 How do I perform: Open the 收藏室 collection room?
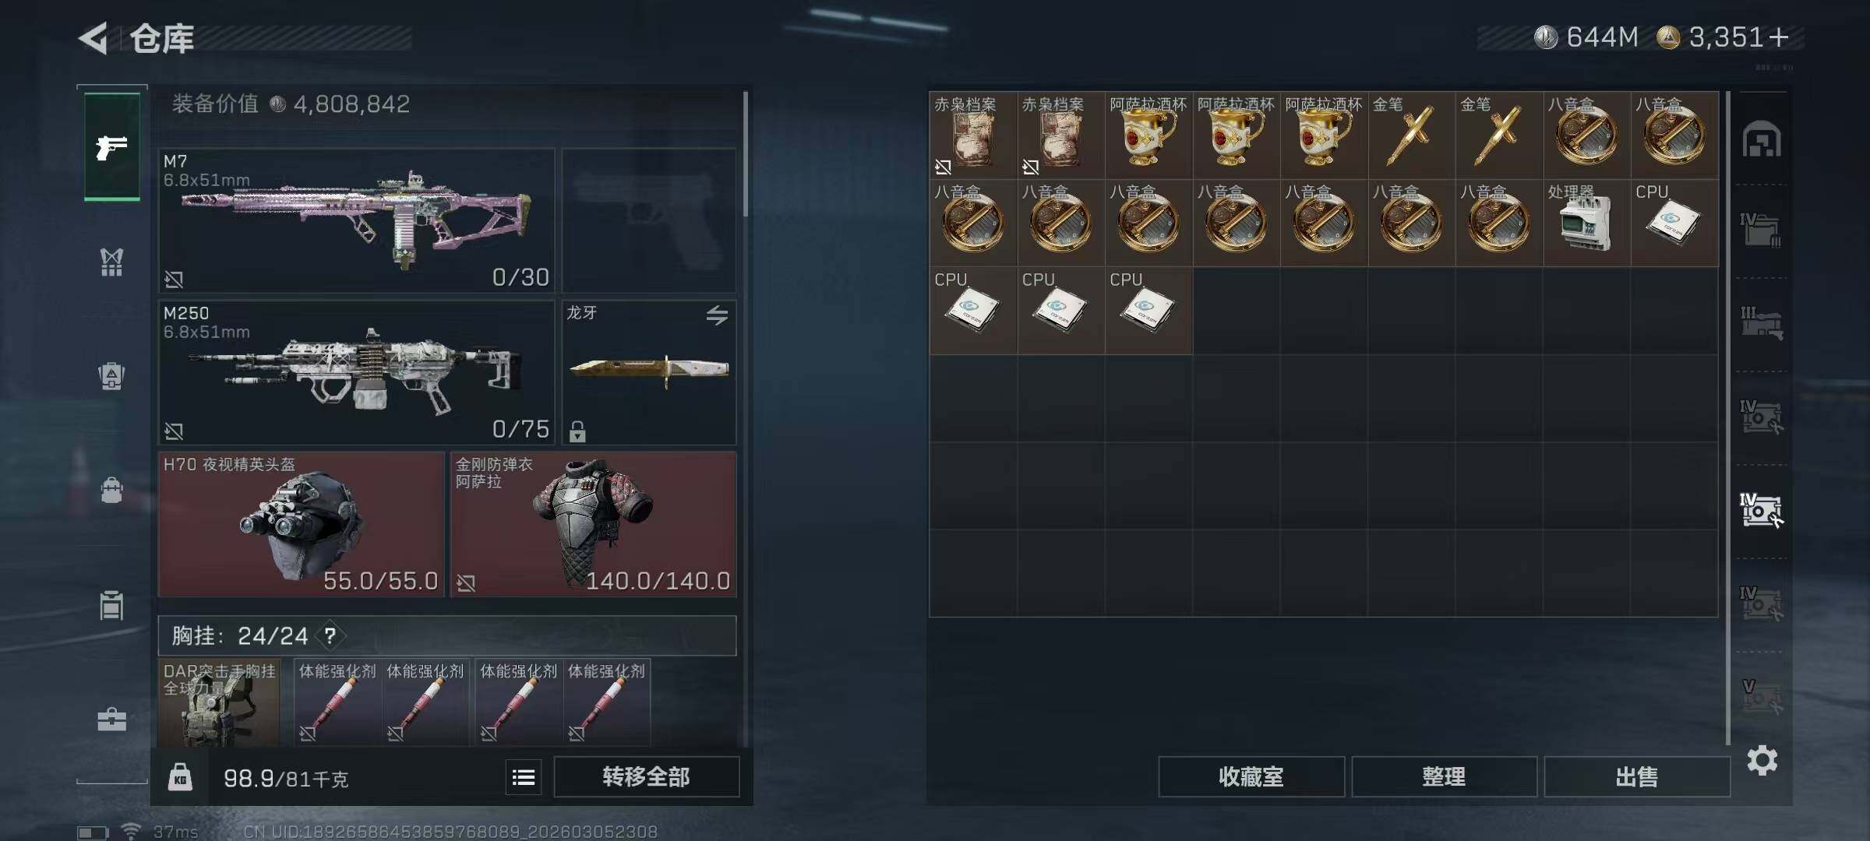pyautogui.click(x=1251, y=776)
